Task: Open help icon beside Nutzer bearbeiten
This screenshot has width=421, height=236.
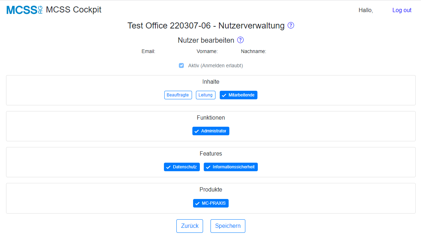Action: (x=240, y=40)
